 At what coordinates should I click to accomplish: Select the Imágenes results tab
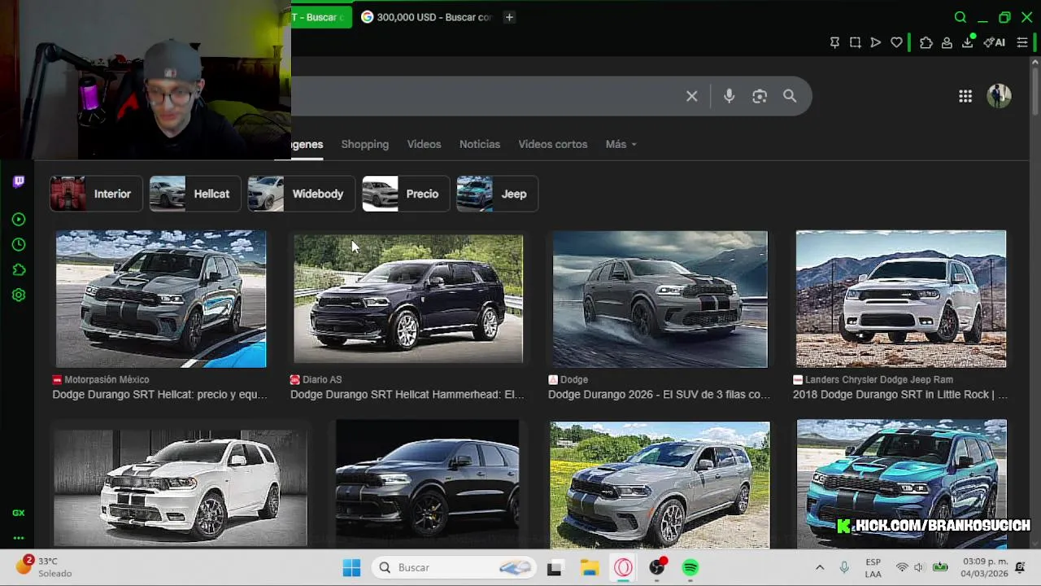[307, 144]
